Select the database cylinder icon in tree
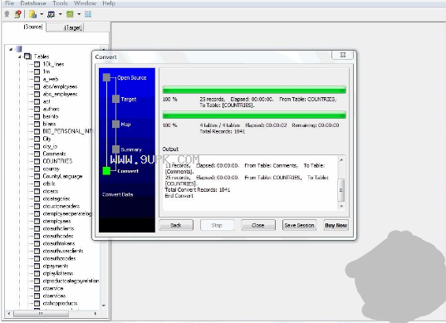The image size is (446, 323). (19, 49)
